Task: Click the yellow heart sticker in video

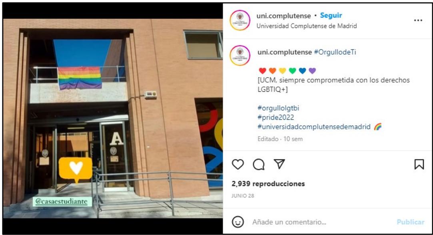Action: click(76, 169)
